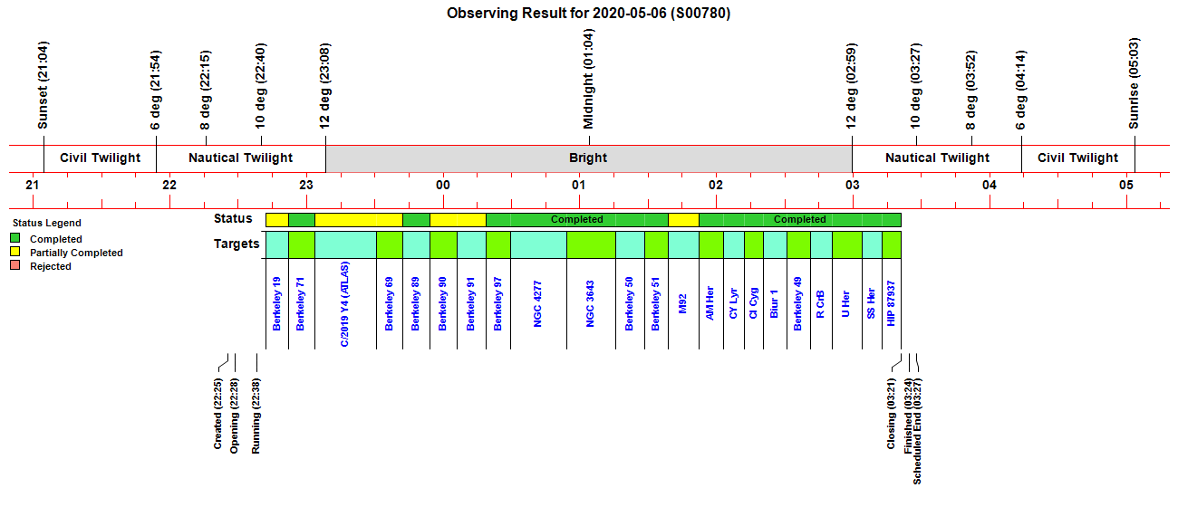Screen dimensions: 1178x507
Task: Click the yellow status bar above C/2019 Y4
Action: (359, 220)
